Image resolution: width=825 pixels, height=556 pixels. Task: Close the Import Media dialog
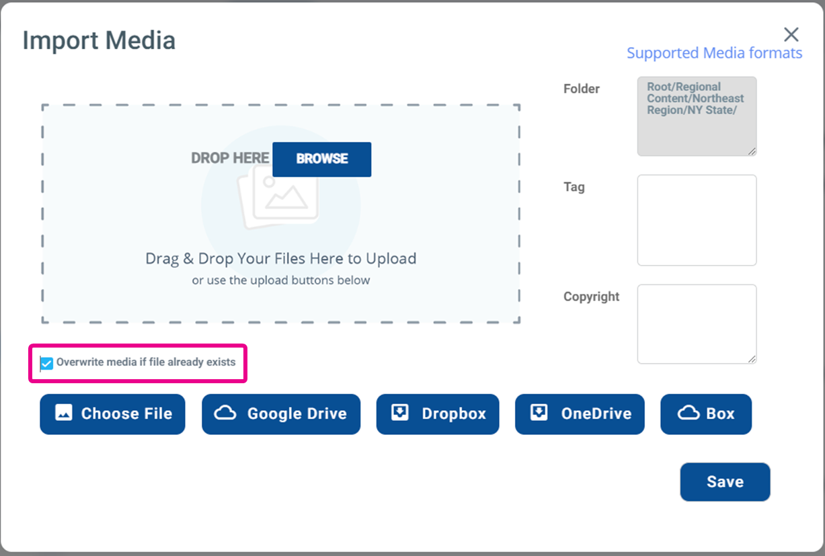coord(791,35)
